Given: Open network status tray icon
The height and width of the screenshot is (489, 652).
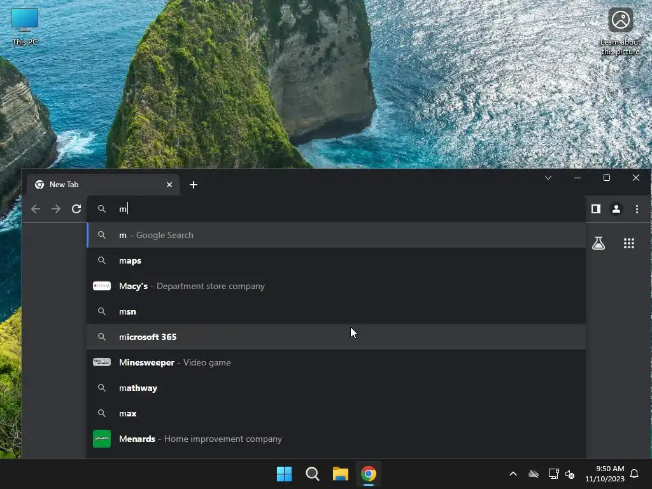Looking at the screenshot, I should tap(553, 474).
